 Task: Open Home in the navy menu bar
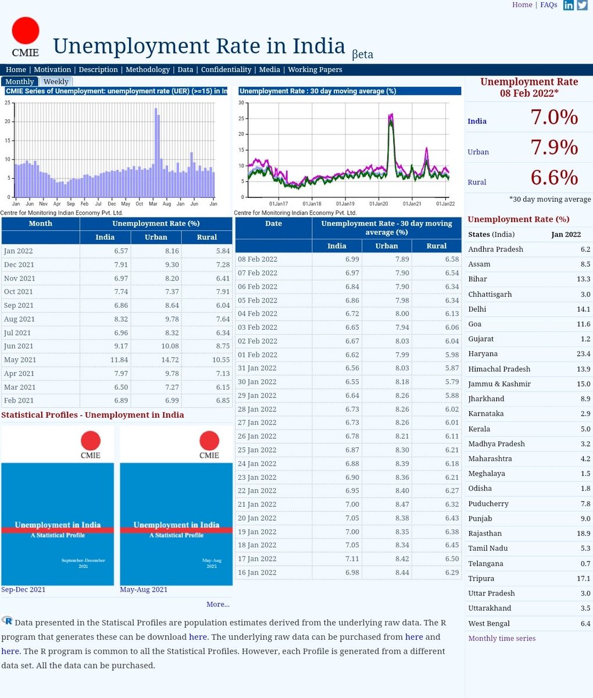click(x=16, y=70)
